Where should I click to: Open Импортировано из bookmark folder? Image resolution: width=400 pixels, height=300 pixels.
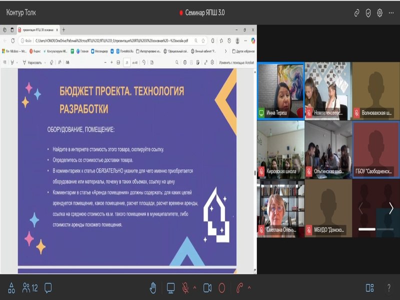(148, 51)
